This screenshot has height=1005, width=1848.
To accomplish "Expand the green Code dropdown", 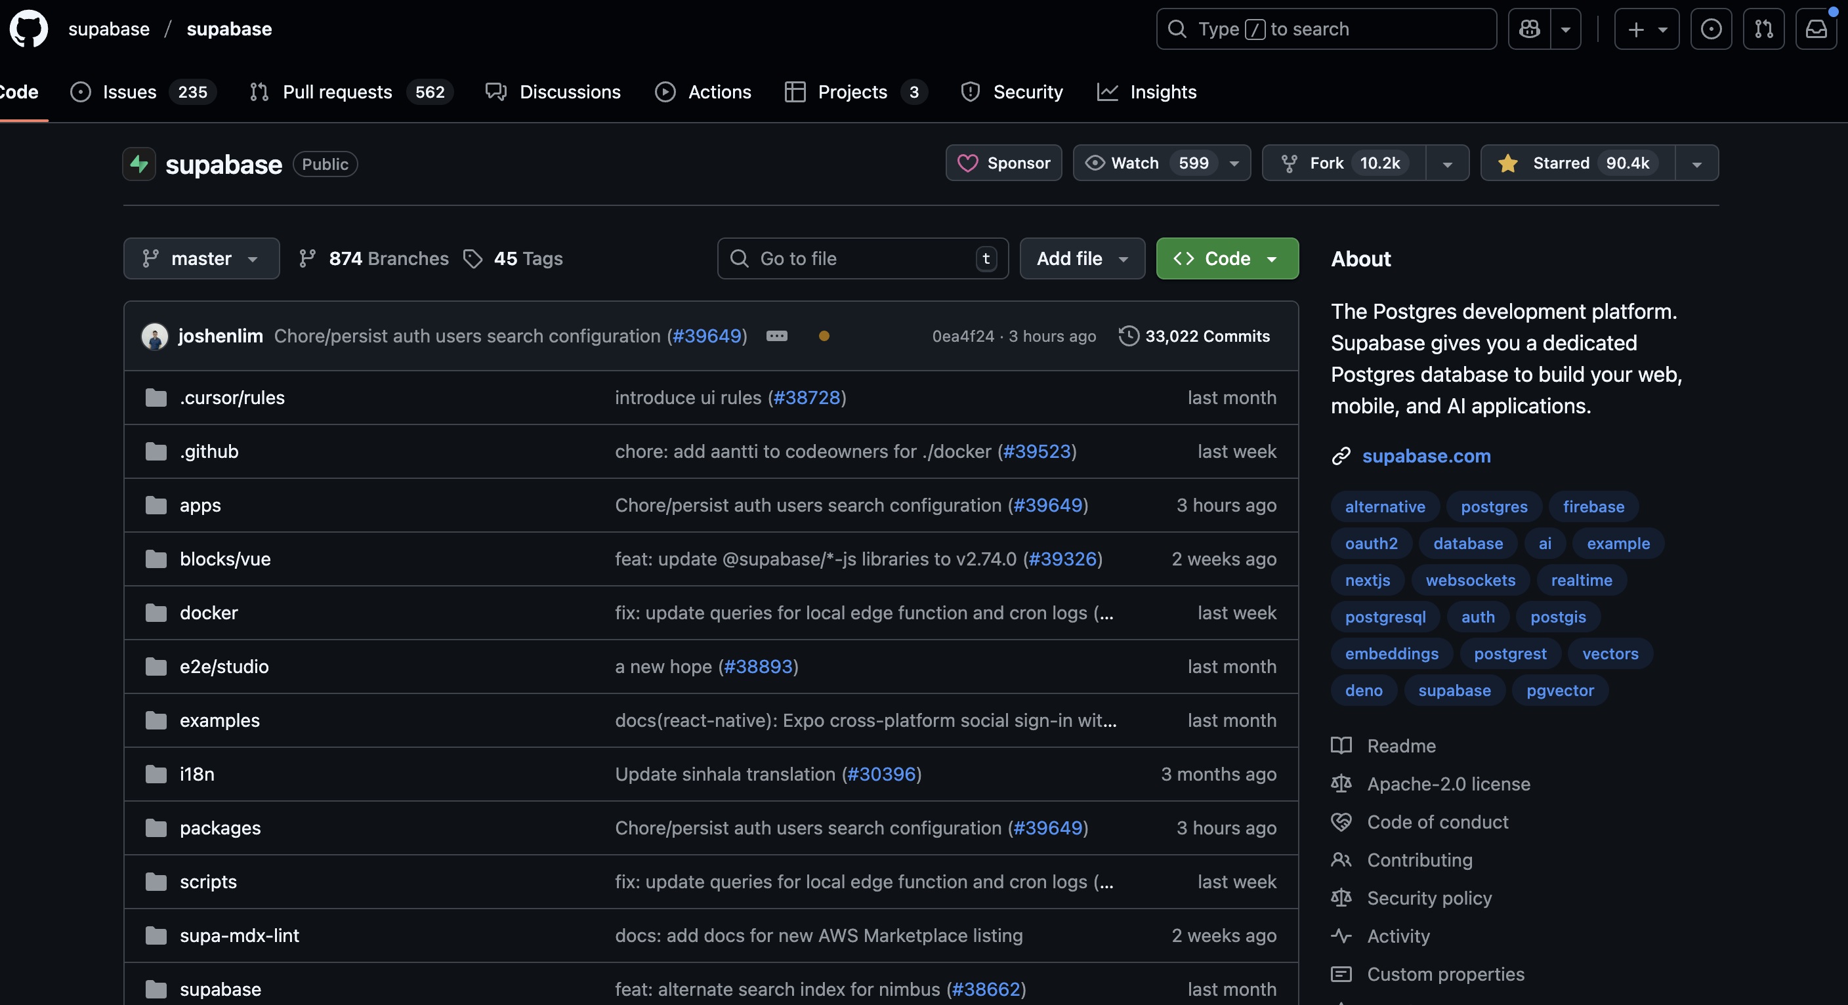I will point(1227,258).
